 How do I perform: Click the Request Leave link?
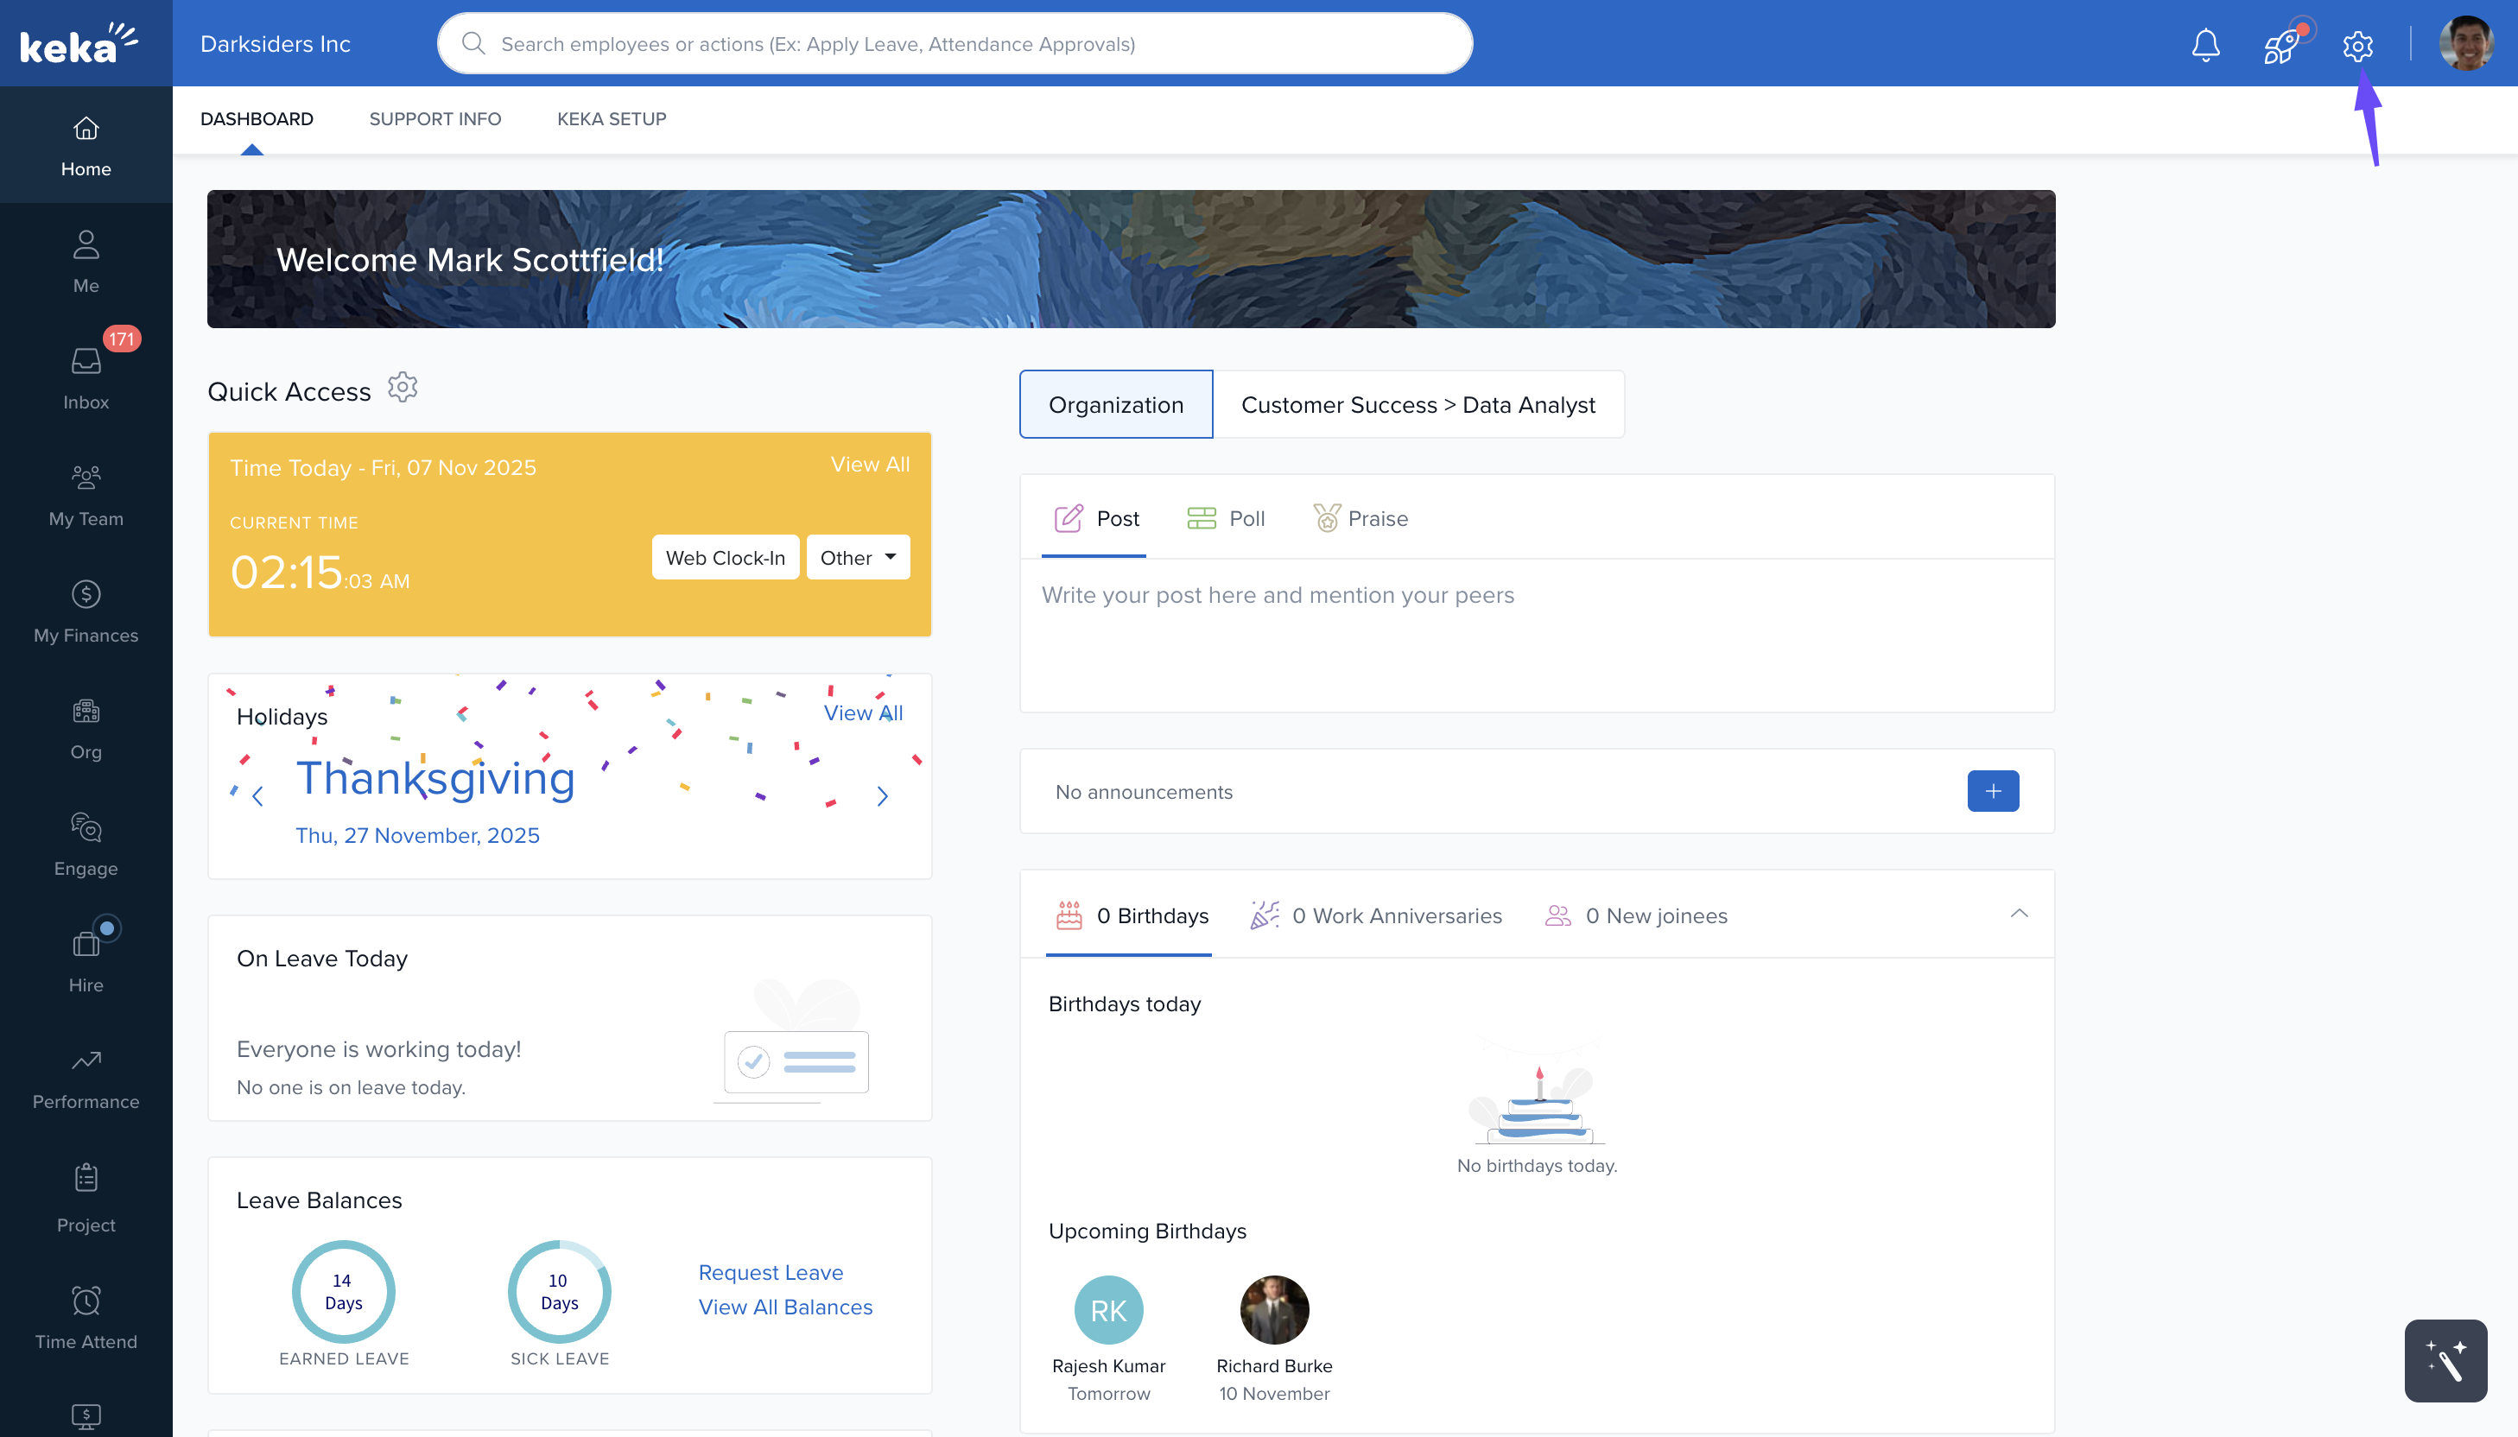tap(770, 1272)
